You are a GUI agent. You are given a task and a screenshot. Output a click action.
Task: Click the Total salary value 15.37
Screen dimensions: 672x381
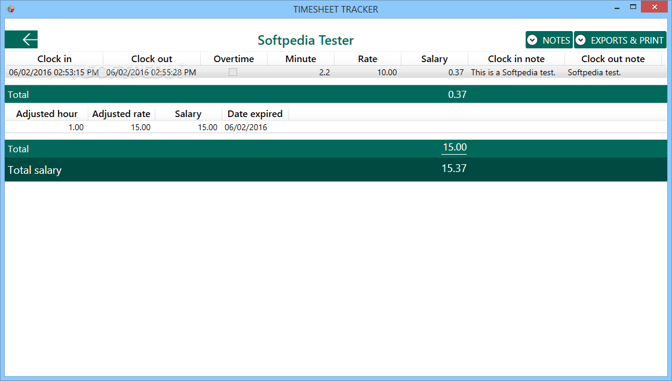click(455, 168)
